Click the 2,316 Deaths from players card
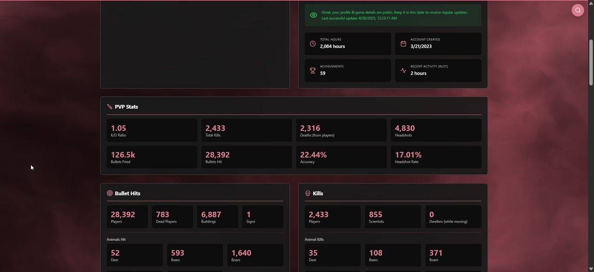 click(341, 130)
